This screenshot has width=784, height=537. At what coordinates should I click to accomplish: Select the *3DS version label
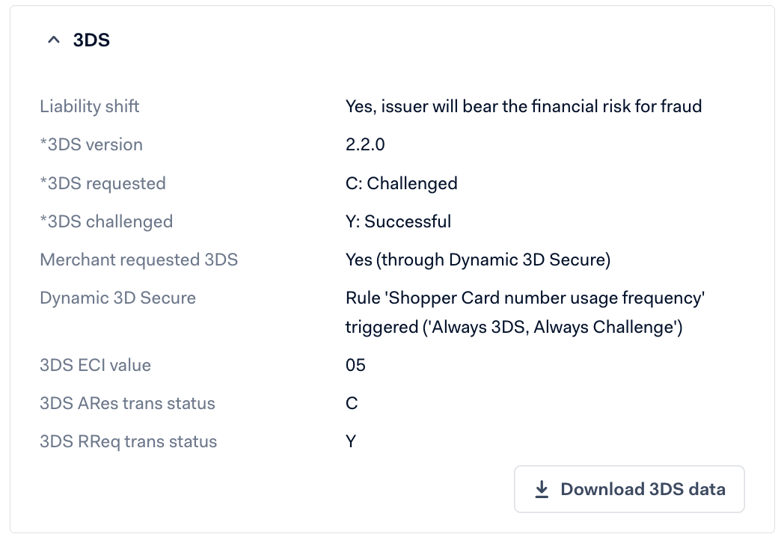pyautogui.click(x=91, y=144)
